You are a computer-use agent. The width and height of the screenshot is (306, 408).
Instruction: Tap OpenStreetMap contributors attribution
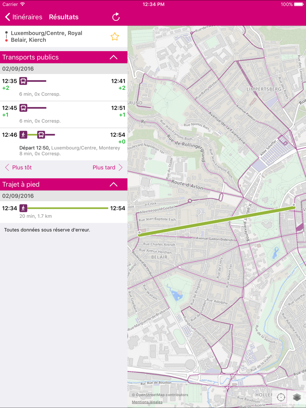(x=160, y=395)
